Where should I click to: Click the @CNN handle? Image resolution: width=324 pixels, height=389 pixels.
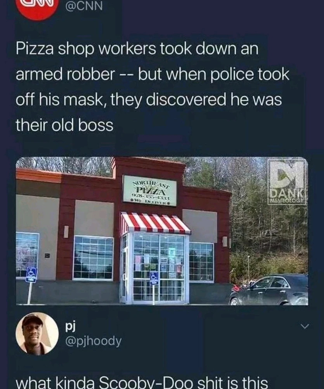tap(84, 6)
